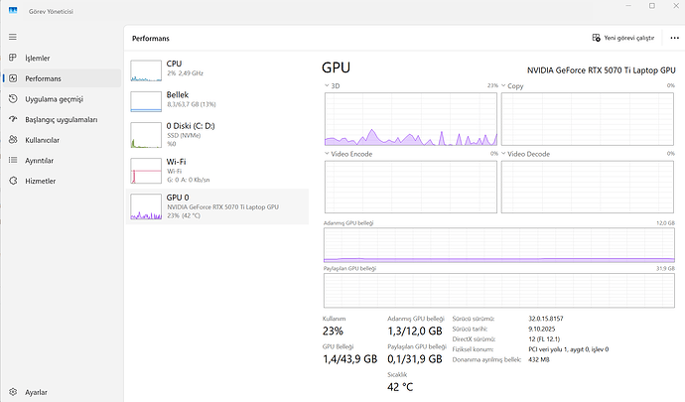Open the İşlemler page icon
Viewport: 685px width, 402px height.
12,58
